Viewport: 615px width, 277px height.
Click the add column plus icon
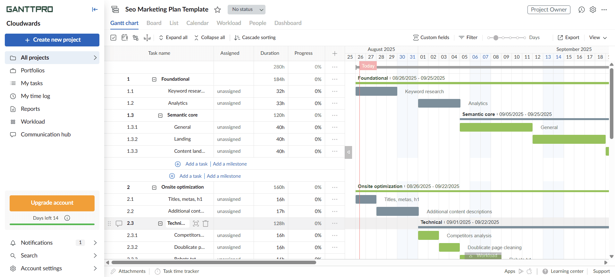[335, 53]
